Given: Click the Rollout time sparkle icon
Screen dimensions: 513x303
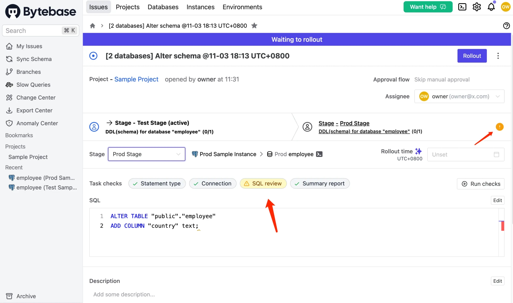Looking at the screenshot, I should click(x=418, y=151).
